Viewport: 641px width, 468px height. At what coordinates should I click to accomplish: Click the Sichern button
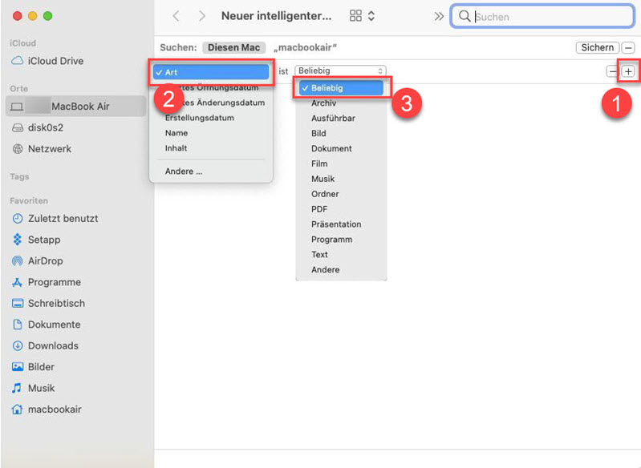click(597, 48)
